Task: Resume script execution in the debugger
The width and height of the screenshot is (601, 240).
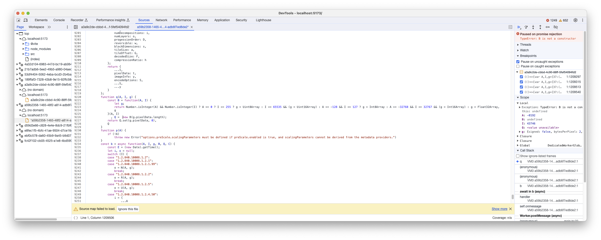Action: (519, 27)
